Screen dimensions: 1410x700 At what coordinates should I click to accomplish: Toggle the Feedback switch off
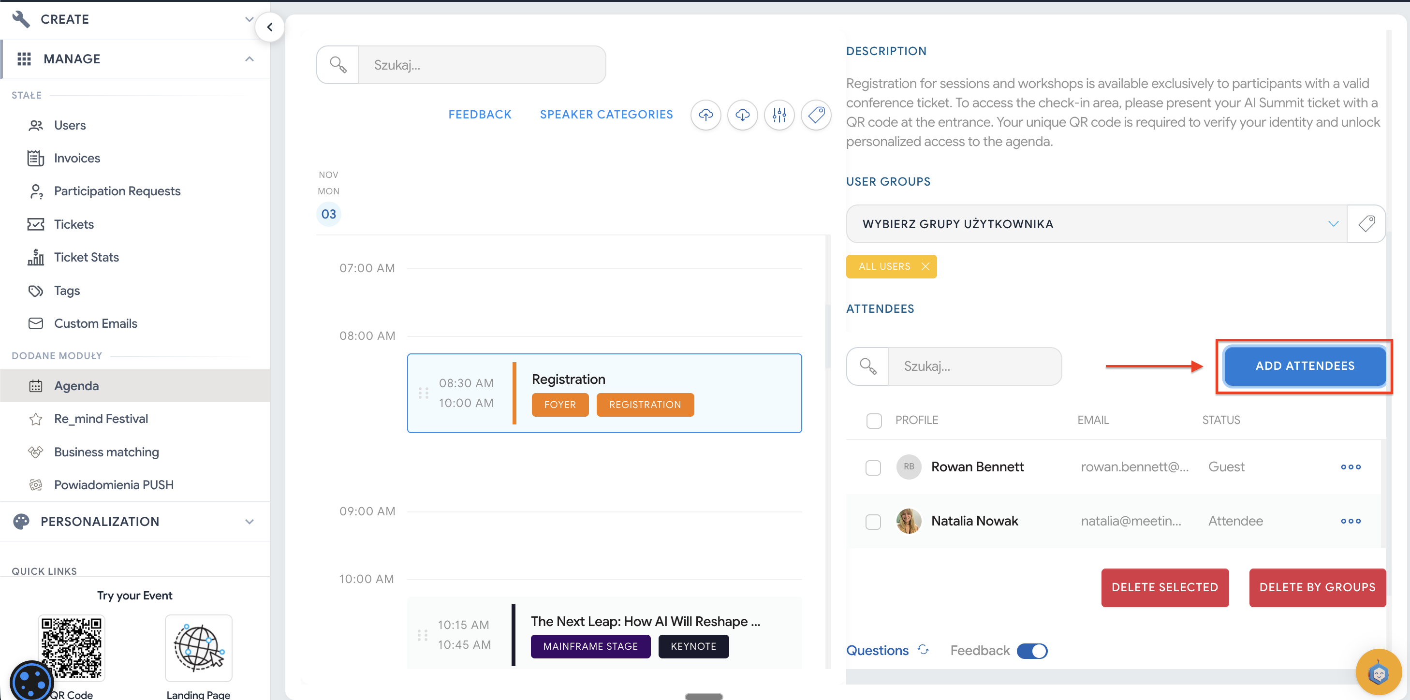pos(1032,651)
